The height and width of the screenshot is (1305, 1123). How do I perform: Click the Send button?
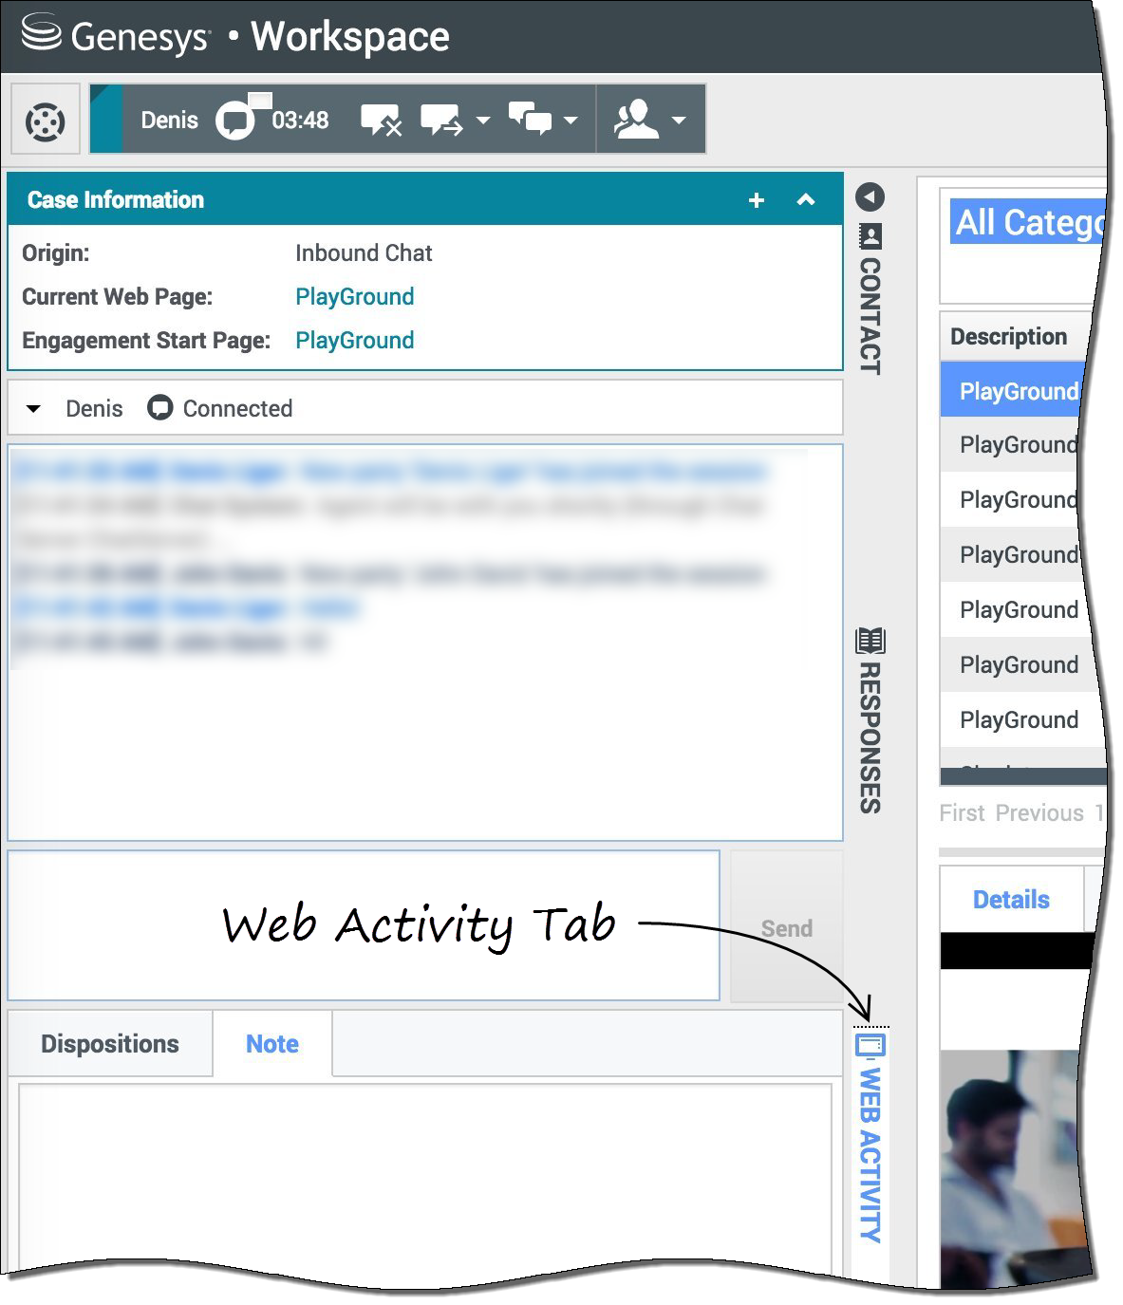786,926
